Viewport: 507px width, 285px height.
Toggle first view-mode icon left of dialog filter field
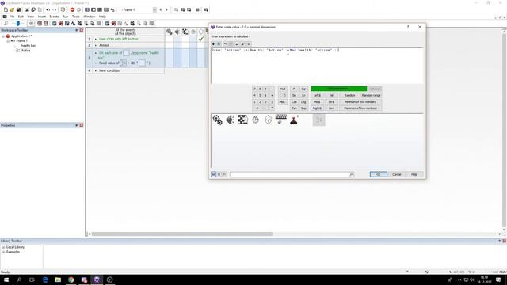pyautogui.click(x=213, y=174)
